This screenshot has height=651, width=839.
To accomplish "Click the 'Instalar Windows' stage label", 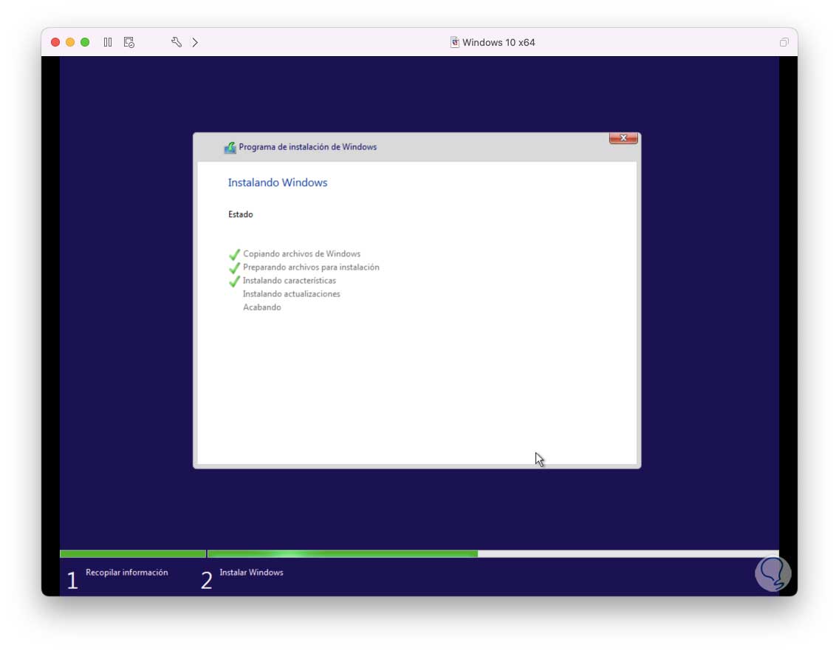I will pyautogui.click(x=252, y=572).
